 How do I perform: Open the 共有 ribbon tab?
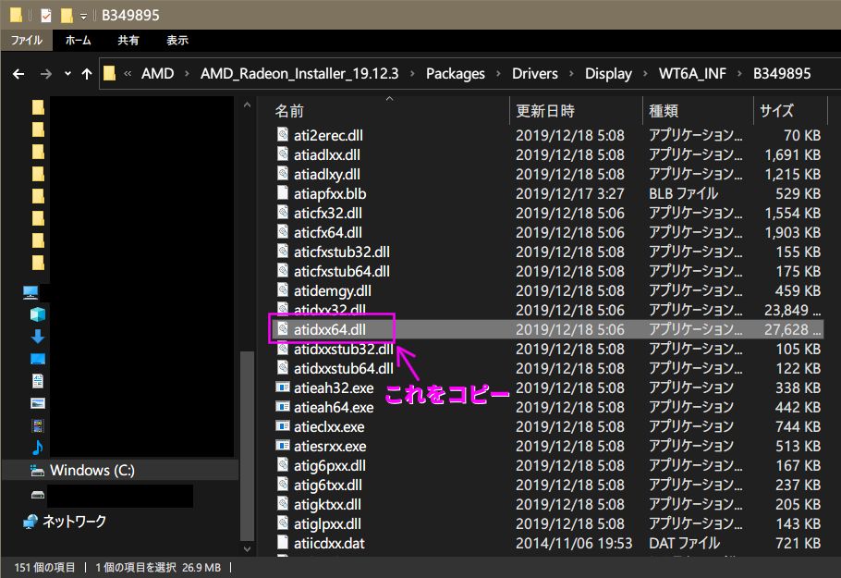coord(128,41)
